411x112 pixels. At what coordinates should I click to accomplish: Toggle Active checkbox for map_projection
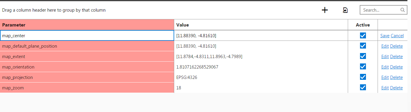363,77
